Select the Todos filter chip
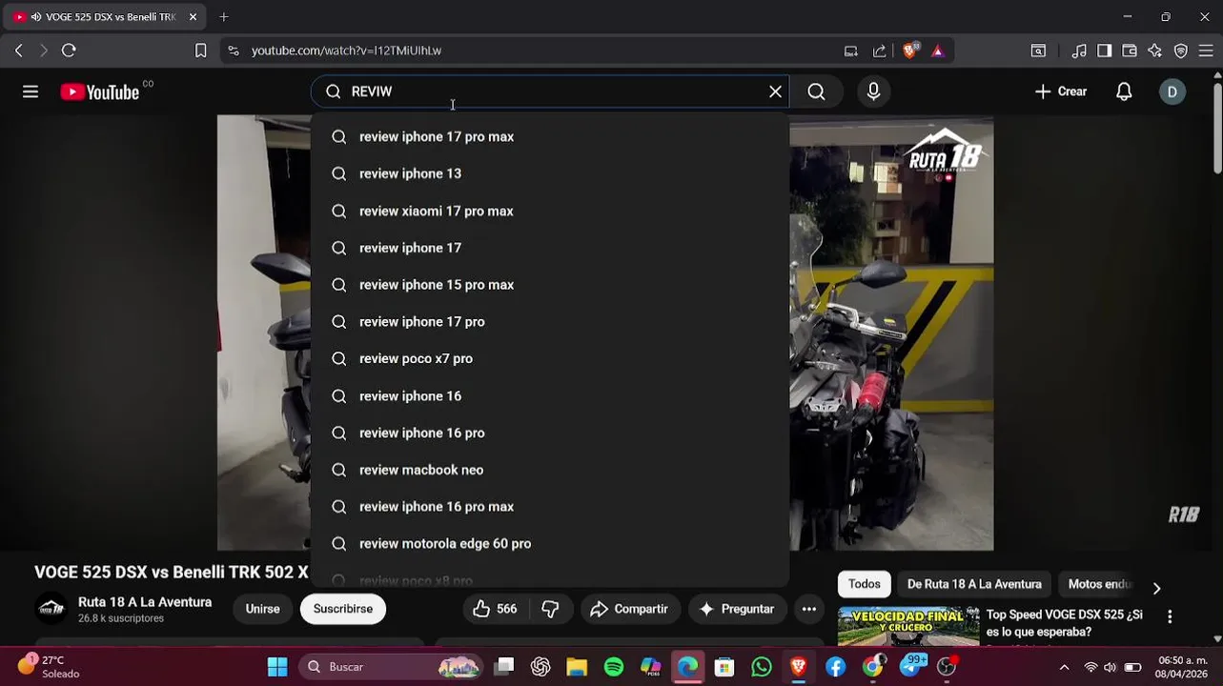1223x686 pixels. coord(865,584)
